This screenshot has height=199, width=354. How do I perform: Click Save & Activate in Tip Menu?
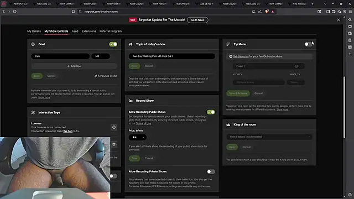238,93
